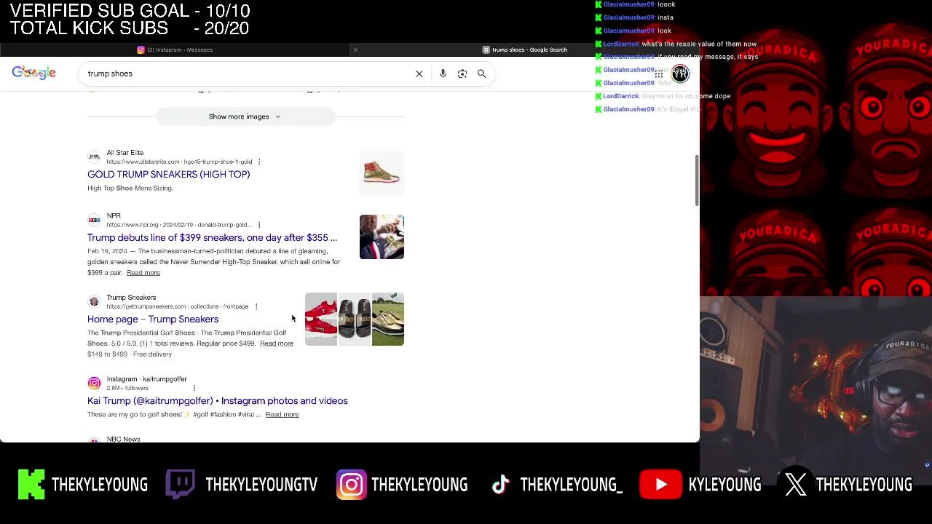Click THEKYLEYOUNGTV Twitch handle text

click(261, 485)
